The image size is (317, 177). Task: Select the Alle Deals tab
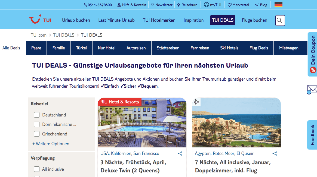[x=11, y=48]
